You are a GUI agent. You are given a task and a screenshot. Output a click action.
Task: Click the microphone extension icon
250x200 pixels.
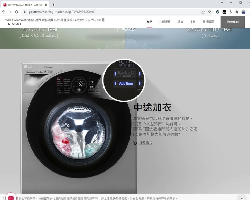tap(231, 12)
